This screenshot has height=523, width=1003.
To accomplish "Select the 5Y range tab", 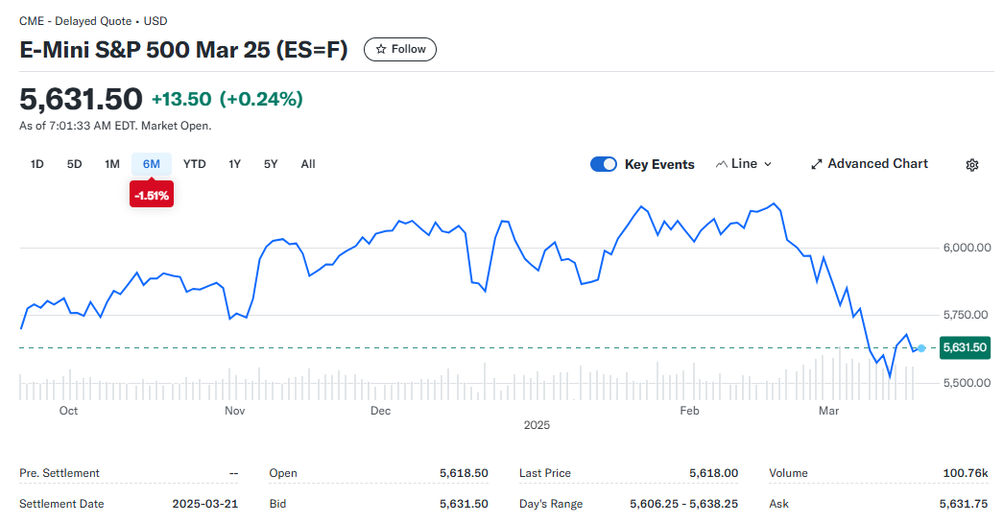I will point(271,164).
